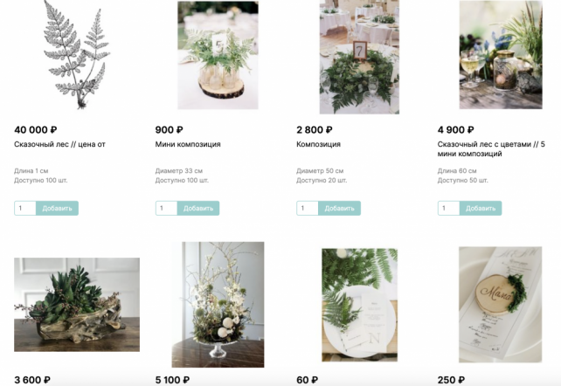561x386 pixels.
Task: Focus quantity field for Мини композиция
Action: coord(166,208)
